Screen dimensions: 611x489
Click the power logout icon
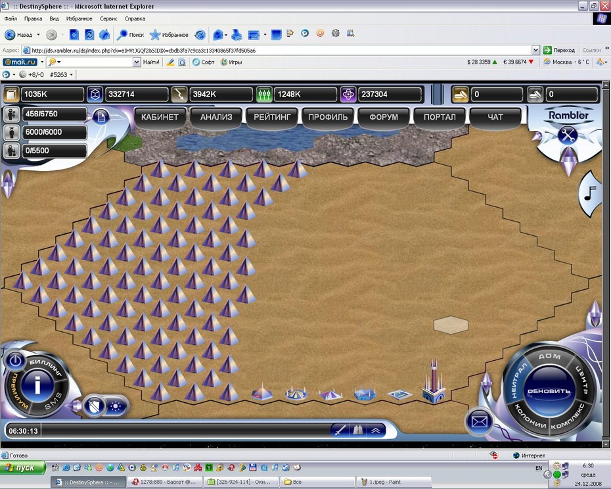[x=15, y=361]
